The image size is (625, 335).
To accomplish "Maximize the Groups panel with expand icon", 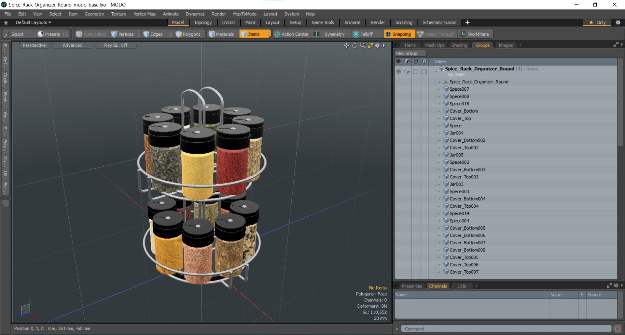I will click(x=616, y=45).
